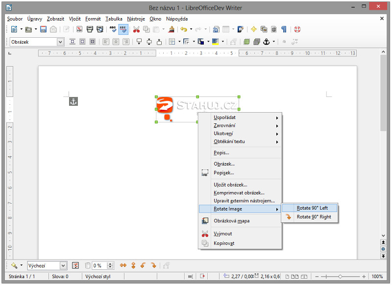The image size is (392, 285).
Task: Open the background color dropdown arrow
Action: coord(223,42)
